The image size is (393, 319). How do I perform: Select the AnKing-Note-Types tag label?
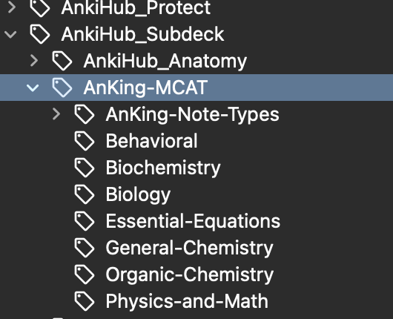pos(192,114)
